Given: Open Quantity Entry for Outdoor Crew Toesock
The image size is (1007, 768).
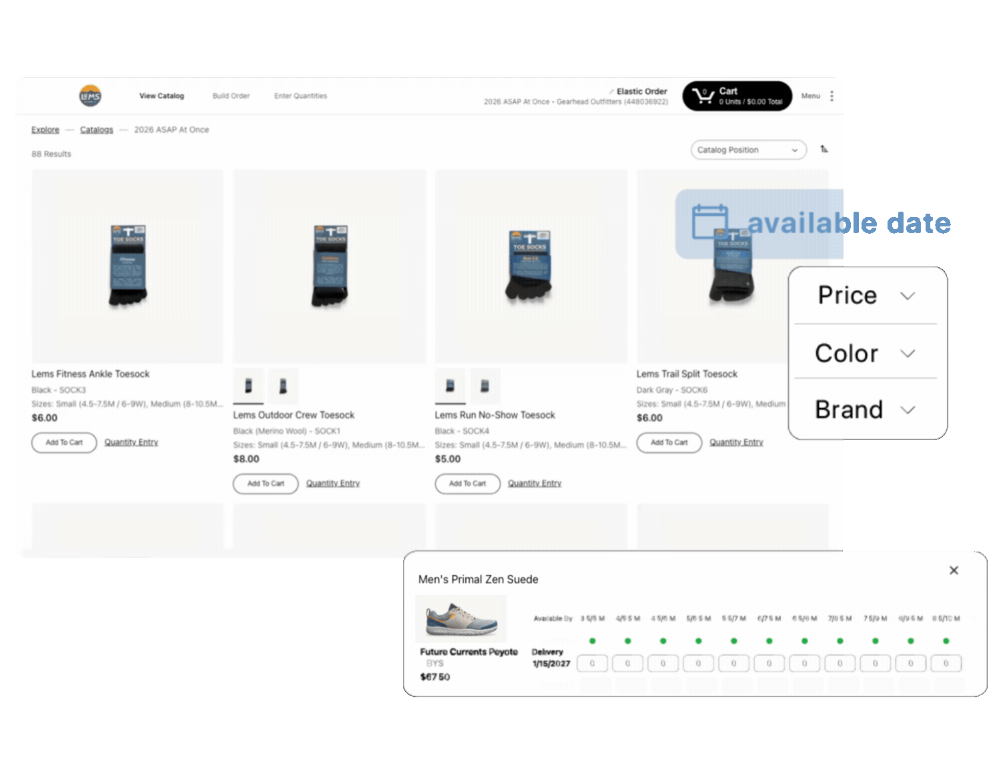Looking at the screenshot, I should click(333, 484).
